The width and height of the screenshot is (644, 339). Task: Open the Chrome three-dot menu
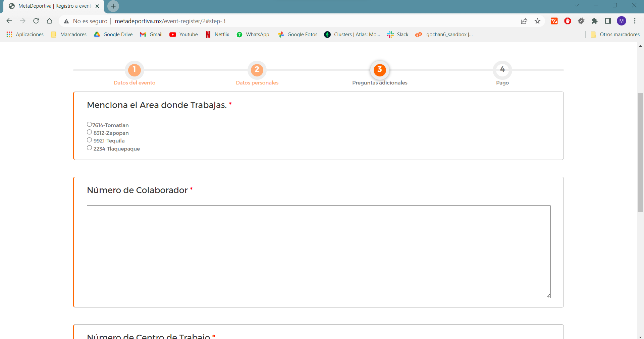tap(635, 21)
